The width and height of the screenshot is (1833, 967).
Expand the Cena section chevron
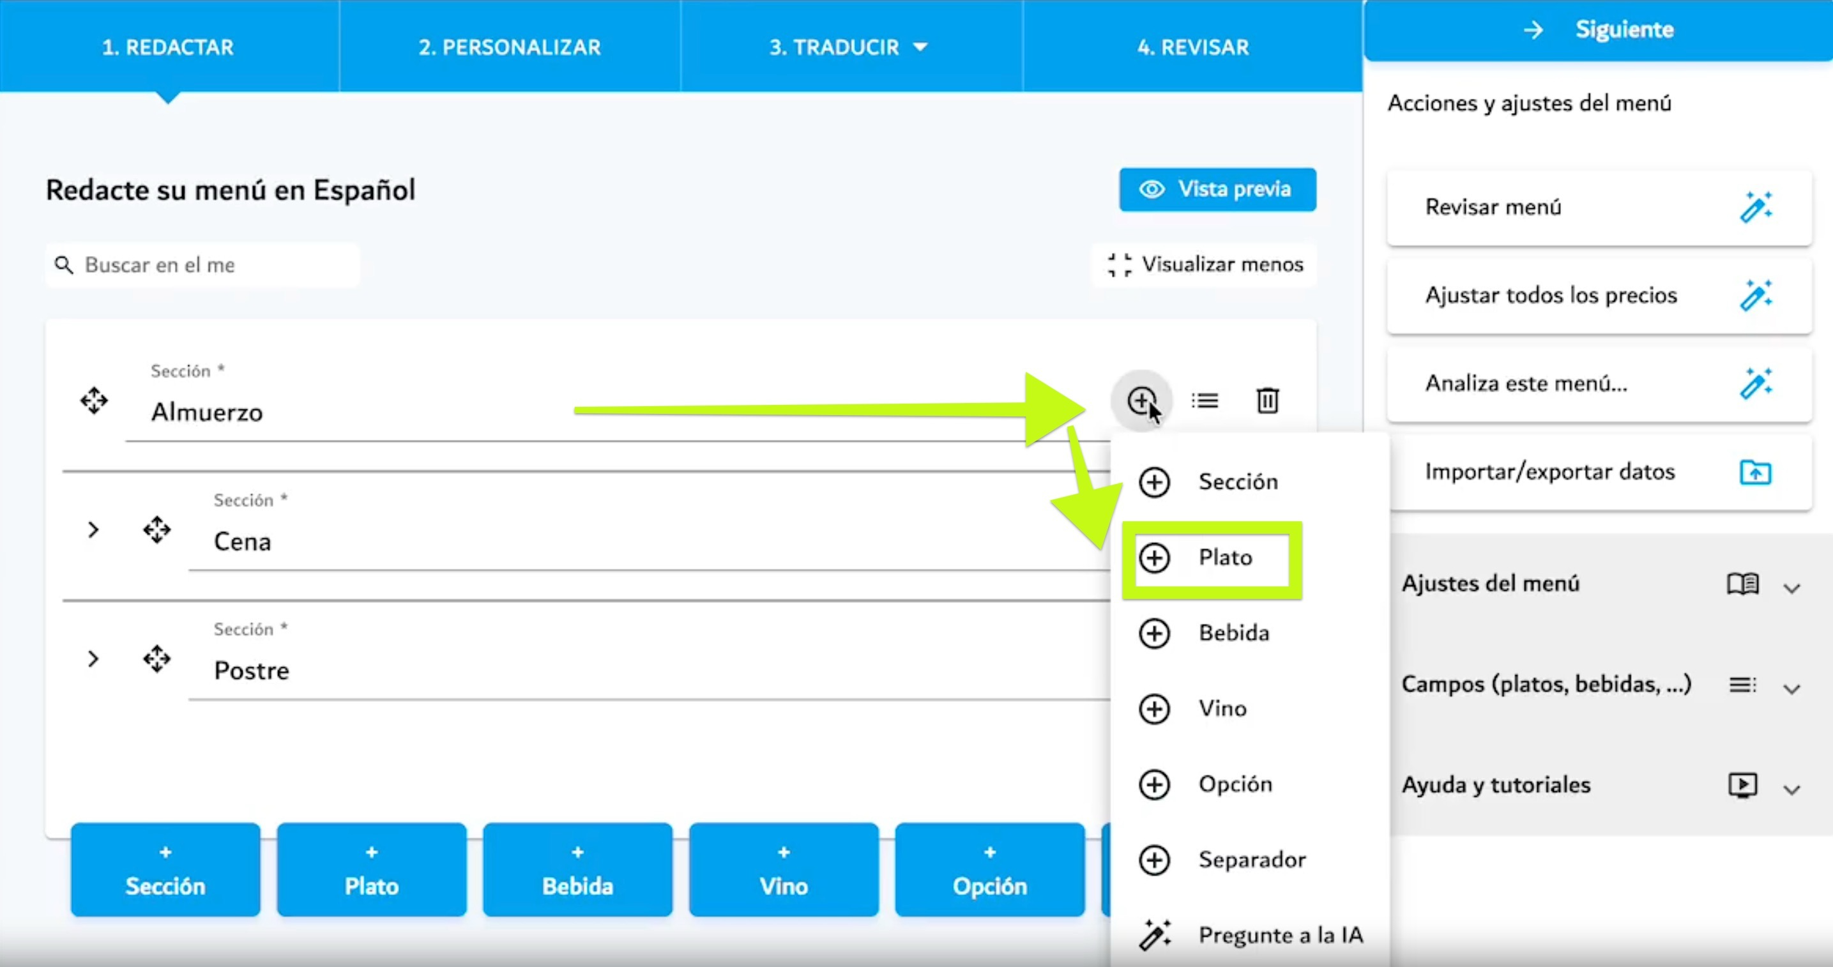coord(93,529)
